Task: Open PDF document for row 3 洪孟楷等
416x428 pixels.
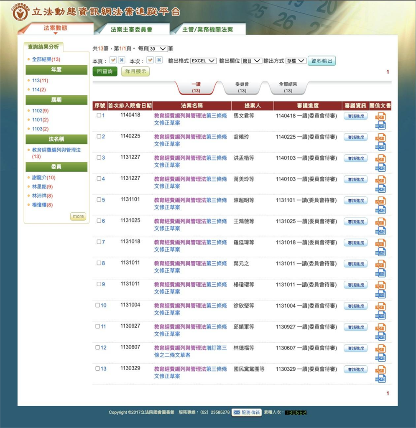Action: tap(380, 159)
